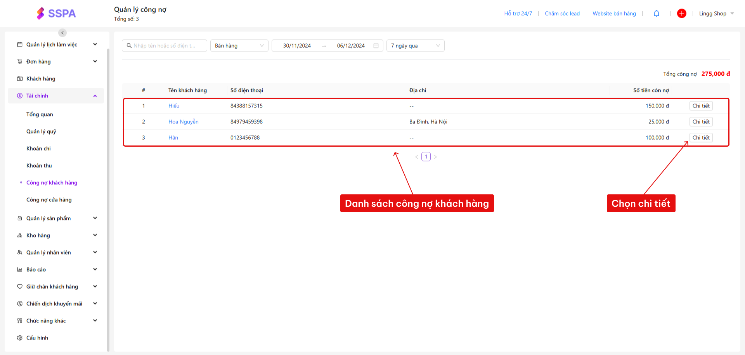
Task: Open Tổng quan menu item
Action: coord(40,114)
